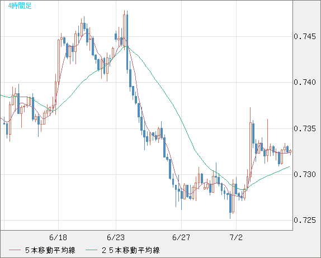Screen dimensions: 321x258
Task: Select the 0.745 price axis label
Action: click(x=305, y=37)
